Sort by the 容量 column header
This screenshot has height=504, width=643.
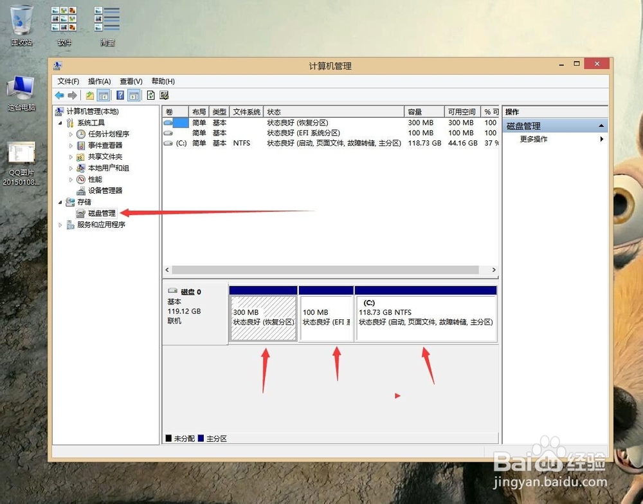[424, 111]
